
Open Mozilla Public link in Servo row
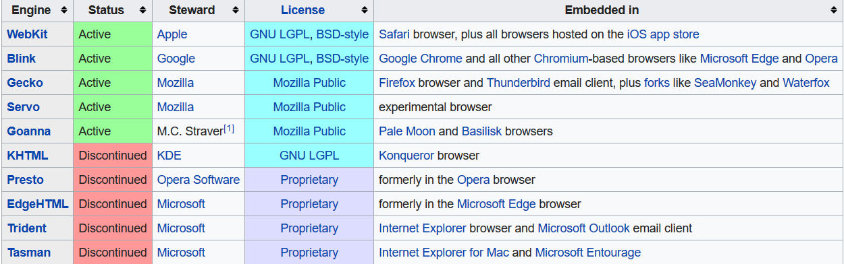[309, 107]
